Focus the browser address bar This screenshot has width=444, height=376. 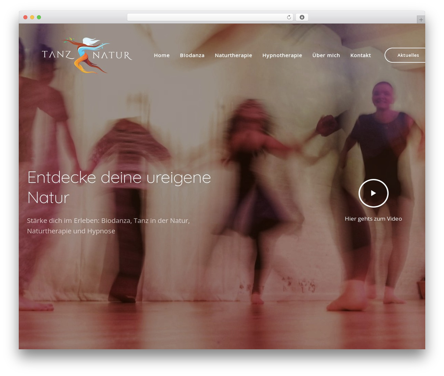pyautogui.click(x=210, y=17)
